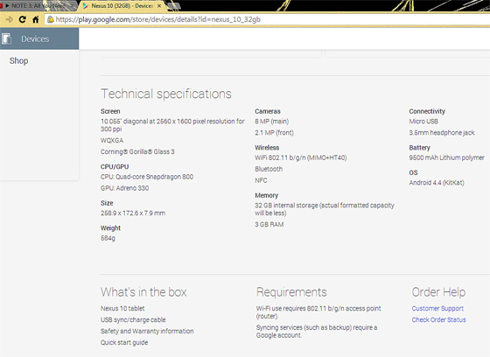
Task: Click the Devices icon in the sidebar header
Action: 7,38
